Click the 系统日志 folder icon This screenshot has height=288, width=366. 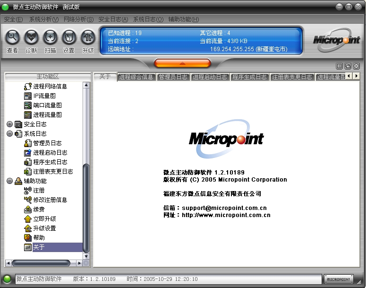(x=18, y=134)
